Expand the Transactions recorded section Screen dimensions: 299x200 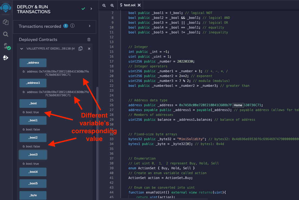tap(89, 26)
